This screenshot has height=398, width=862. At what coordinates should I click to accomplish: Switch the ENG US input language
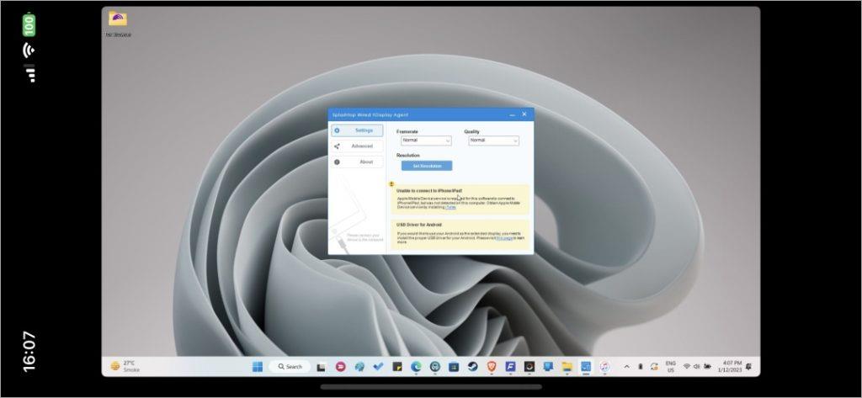[x=671, y=367]
